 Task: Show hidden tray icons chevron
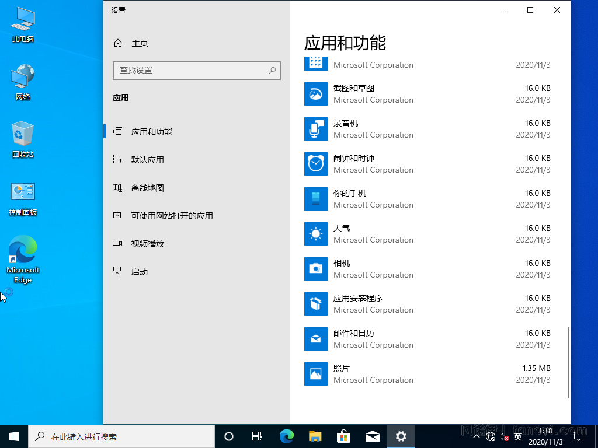[x=477, y=436]
